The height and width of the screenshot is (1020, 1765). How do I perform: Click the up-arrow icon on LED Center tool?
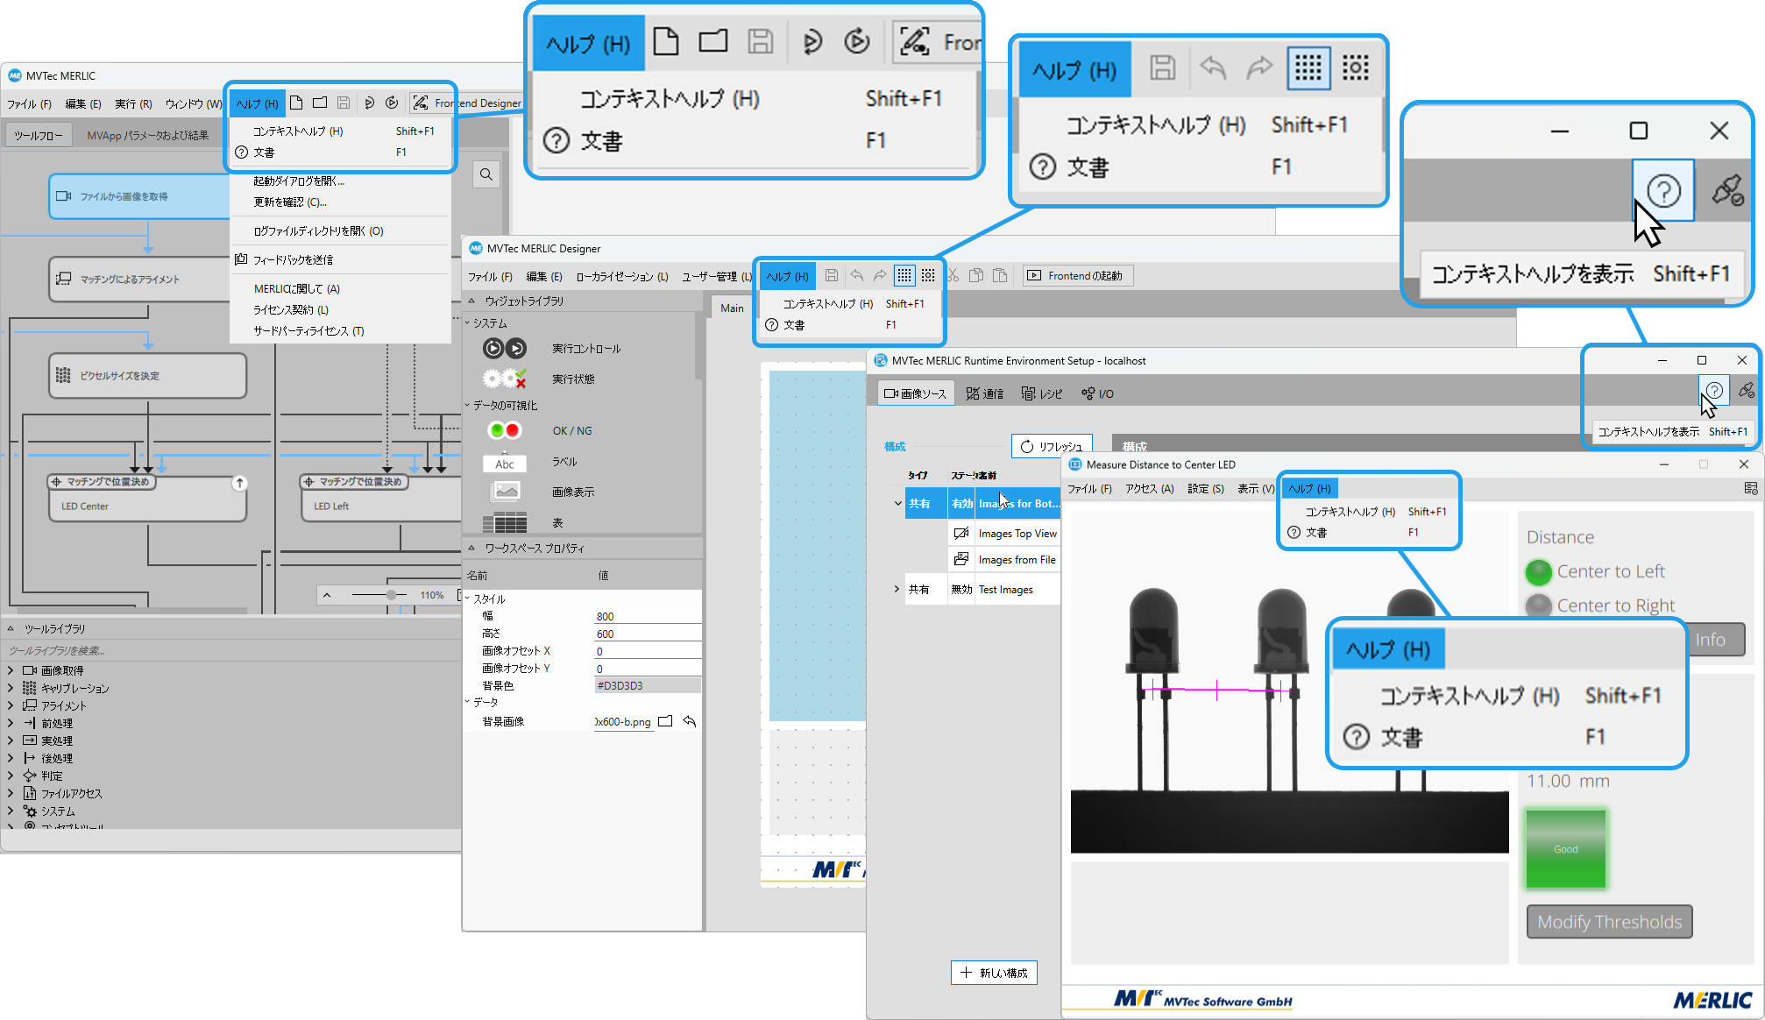click(x=239, y=483)
